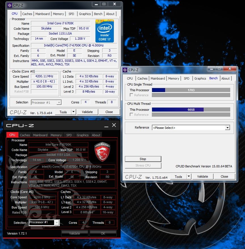This screenshot has width=245, height=249.
Task: Click Version 1.72.1 text in MSI window
Action: click(17, 233)
